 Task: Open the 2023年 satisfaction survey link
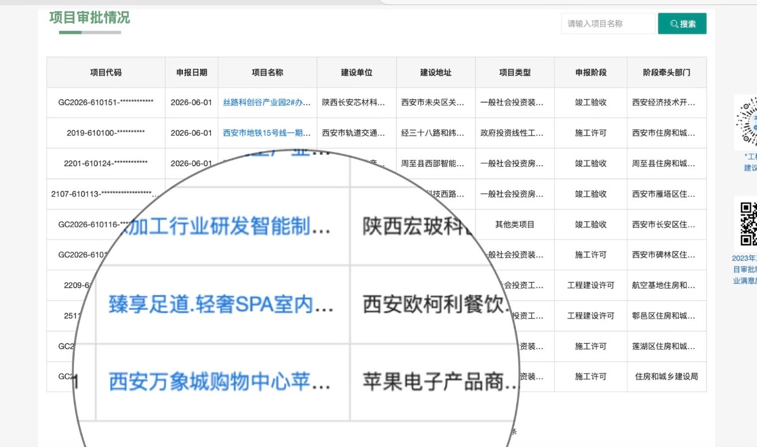tap(744, 269)
